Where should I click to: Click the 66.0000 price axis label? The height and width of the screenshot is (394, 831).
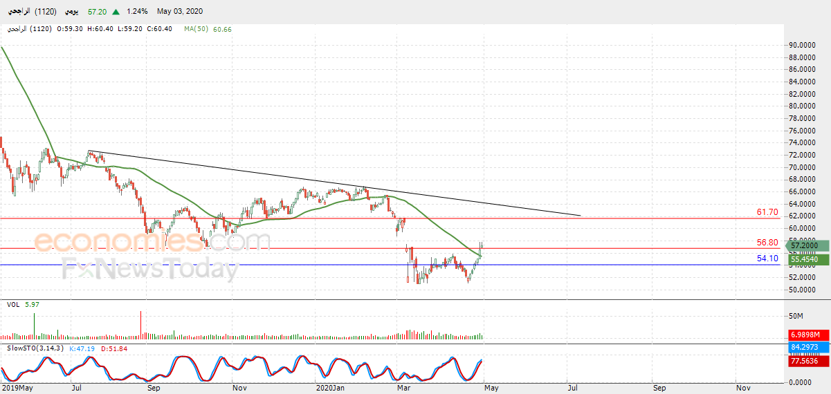point(803,191)
